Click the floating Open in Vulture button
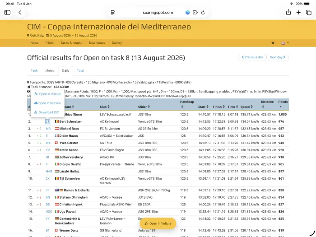The height and width of the screenshot is (237, 316). click(x=158, y=223)
